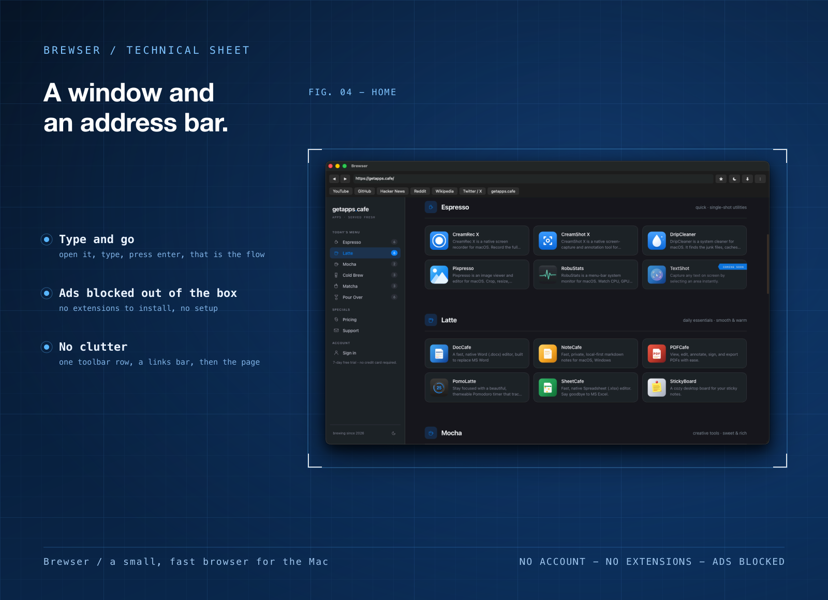Open the Hacker News bookmark
Image resolution: width=828 pixels, height=600 pixels.
click(x=392, y=191)
